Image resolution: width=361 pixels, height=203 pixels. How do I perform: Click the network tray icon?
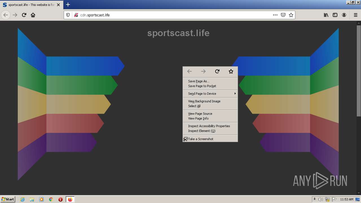[x=327, y=199]
